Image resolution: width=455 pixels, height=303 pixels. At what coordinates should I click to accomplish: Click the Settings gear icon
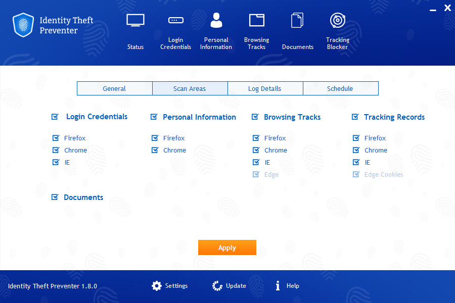click(157, 286)
